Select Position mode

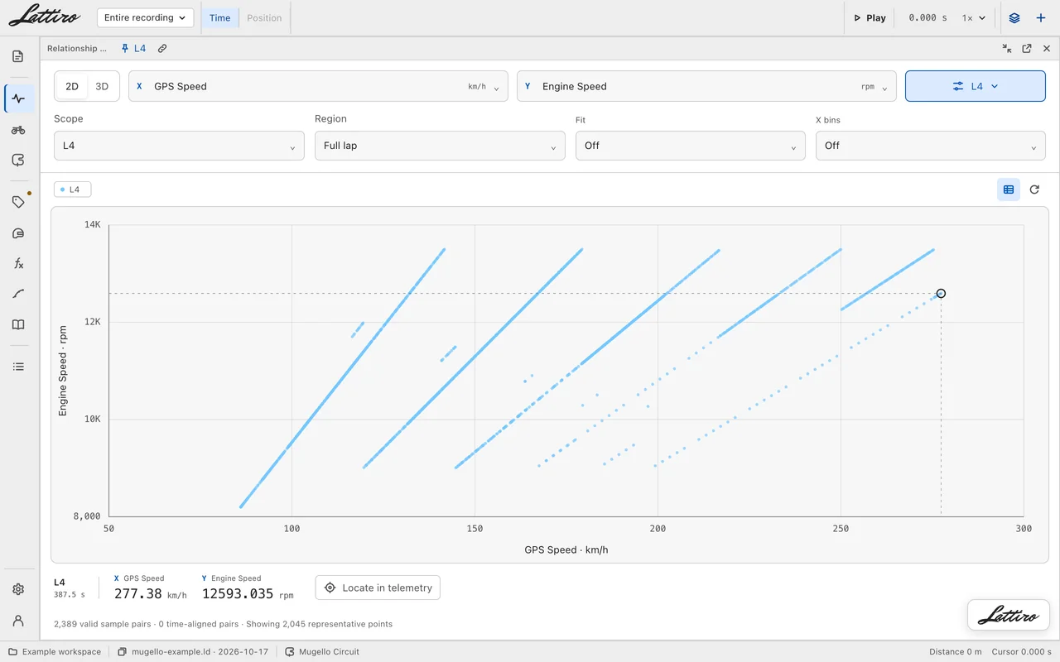tap(264, 17)
